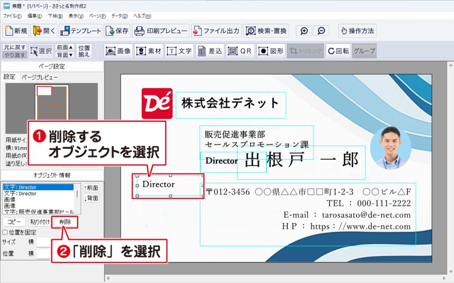The image size is (454, 283).
Task: Click canvas vertical scrollbar up arrow
Action: [x=451, y=65]
